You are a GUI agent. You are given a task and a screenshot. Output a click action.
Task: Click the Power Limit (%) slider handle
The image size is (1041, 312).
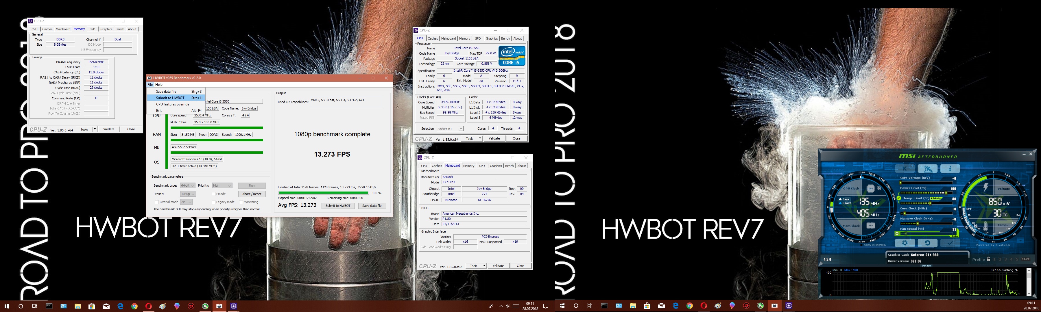coord(946,193)
